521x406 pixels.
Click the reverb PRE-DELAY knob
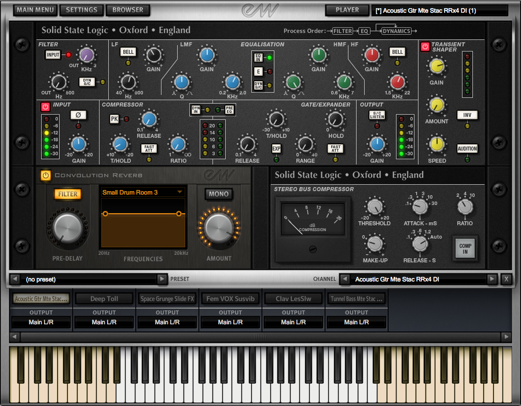coord(68,228)
